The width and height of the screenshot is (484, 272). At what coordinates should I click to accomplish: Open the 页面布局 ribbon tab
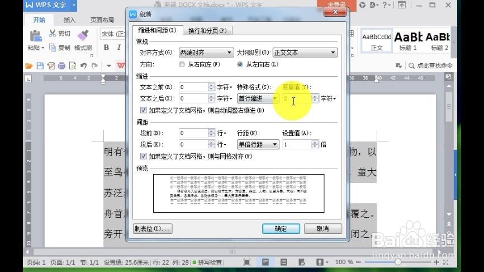(x=102, y=20)
